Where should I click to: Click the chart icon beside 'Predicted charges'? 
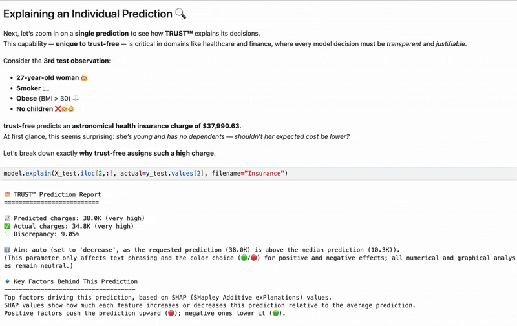pyautogui.click(x=7, y=219)
